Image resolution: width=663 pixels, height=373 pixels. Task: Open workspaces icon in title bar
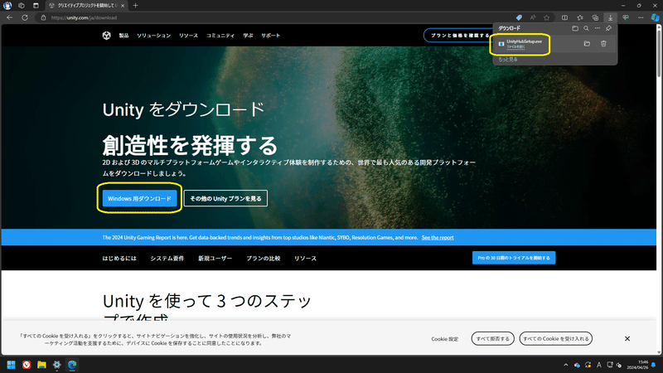pyautogui.click(x=22, y=6)
